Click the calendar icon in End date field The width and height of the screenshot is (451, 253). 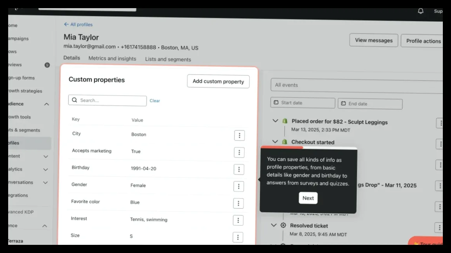click(x=343, y=103)
